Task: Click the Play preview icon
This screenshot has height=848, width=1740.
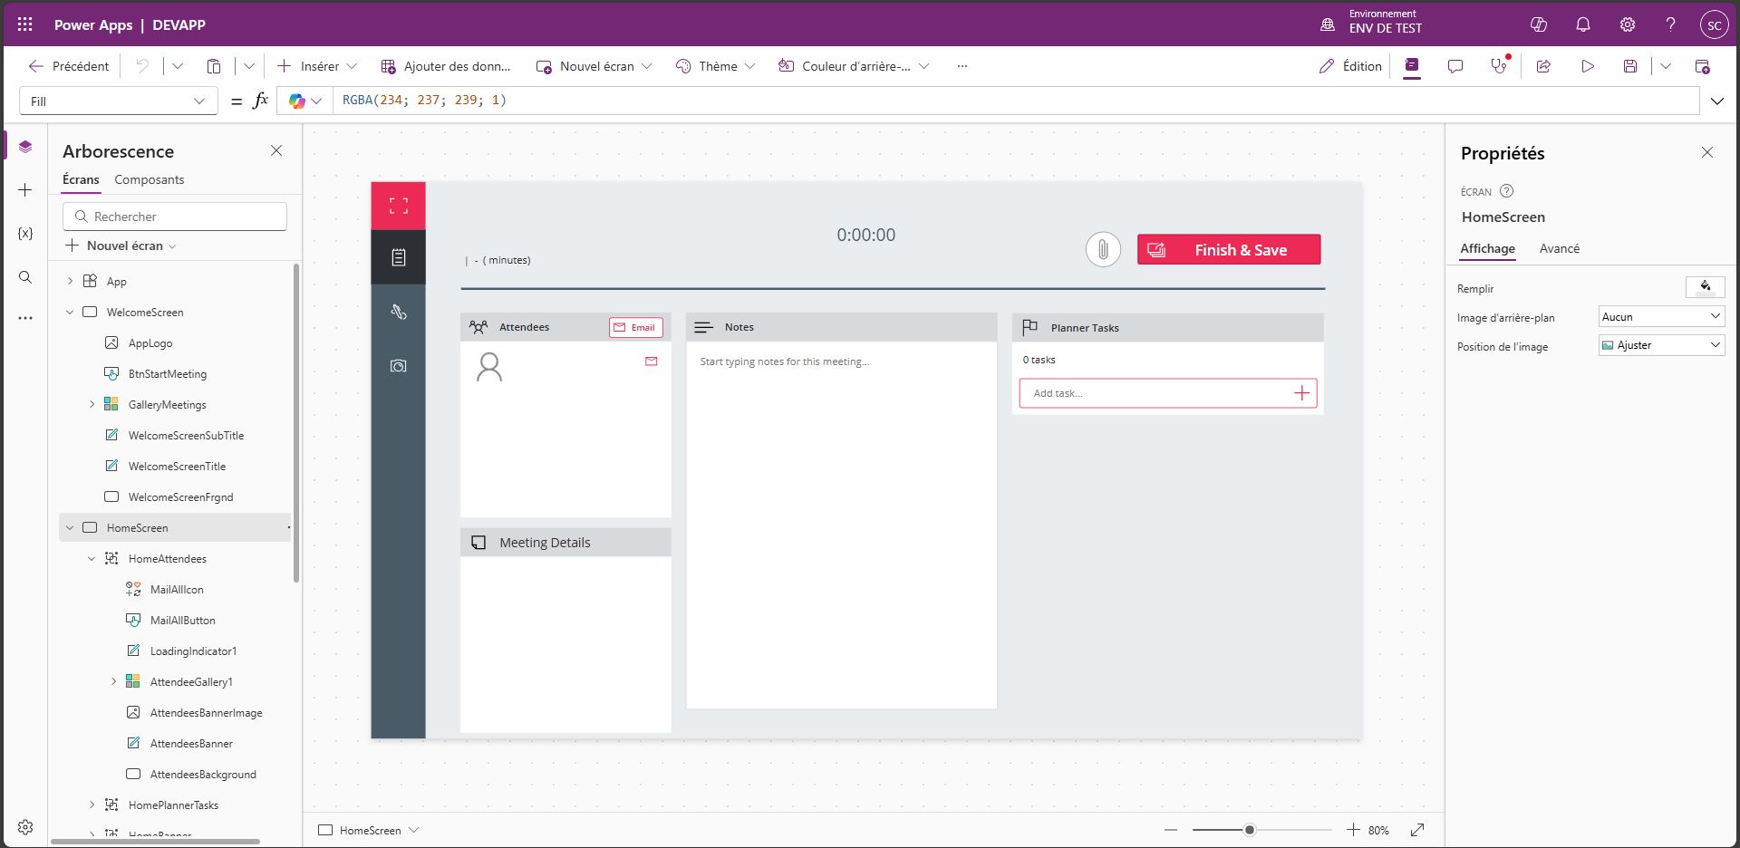Action: click(1588, 66)
